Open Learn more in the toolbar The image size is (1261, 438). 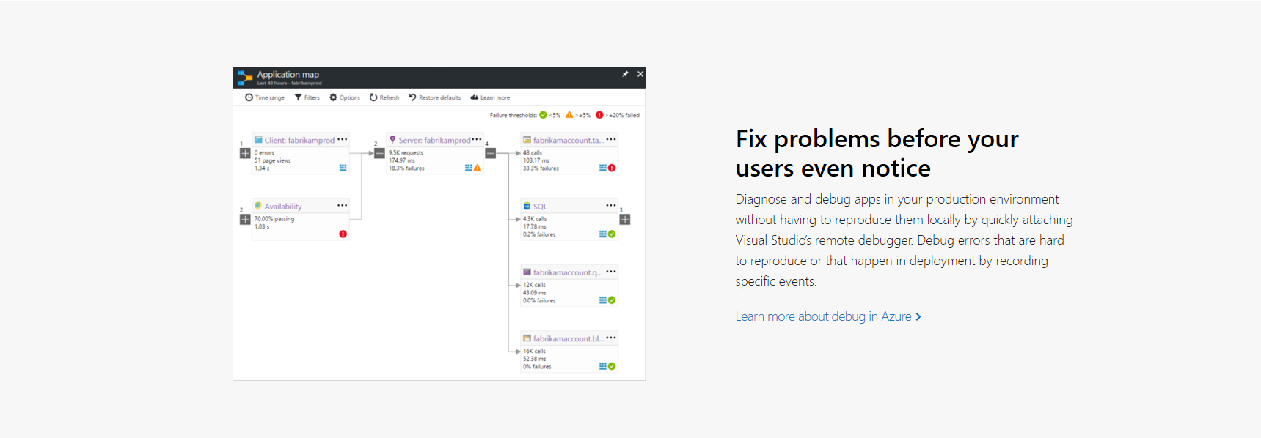pos(490,97)
